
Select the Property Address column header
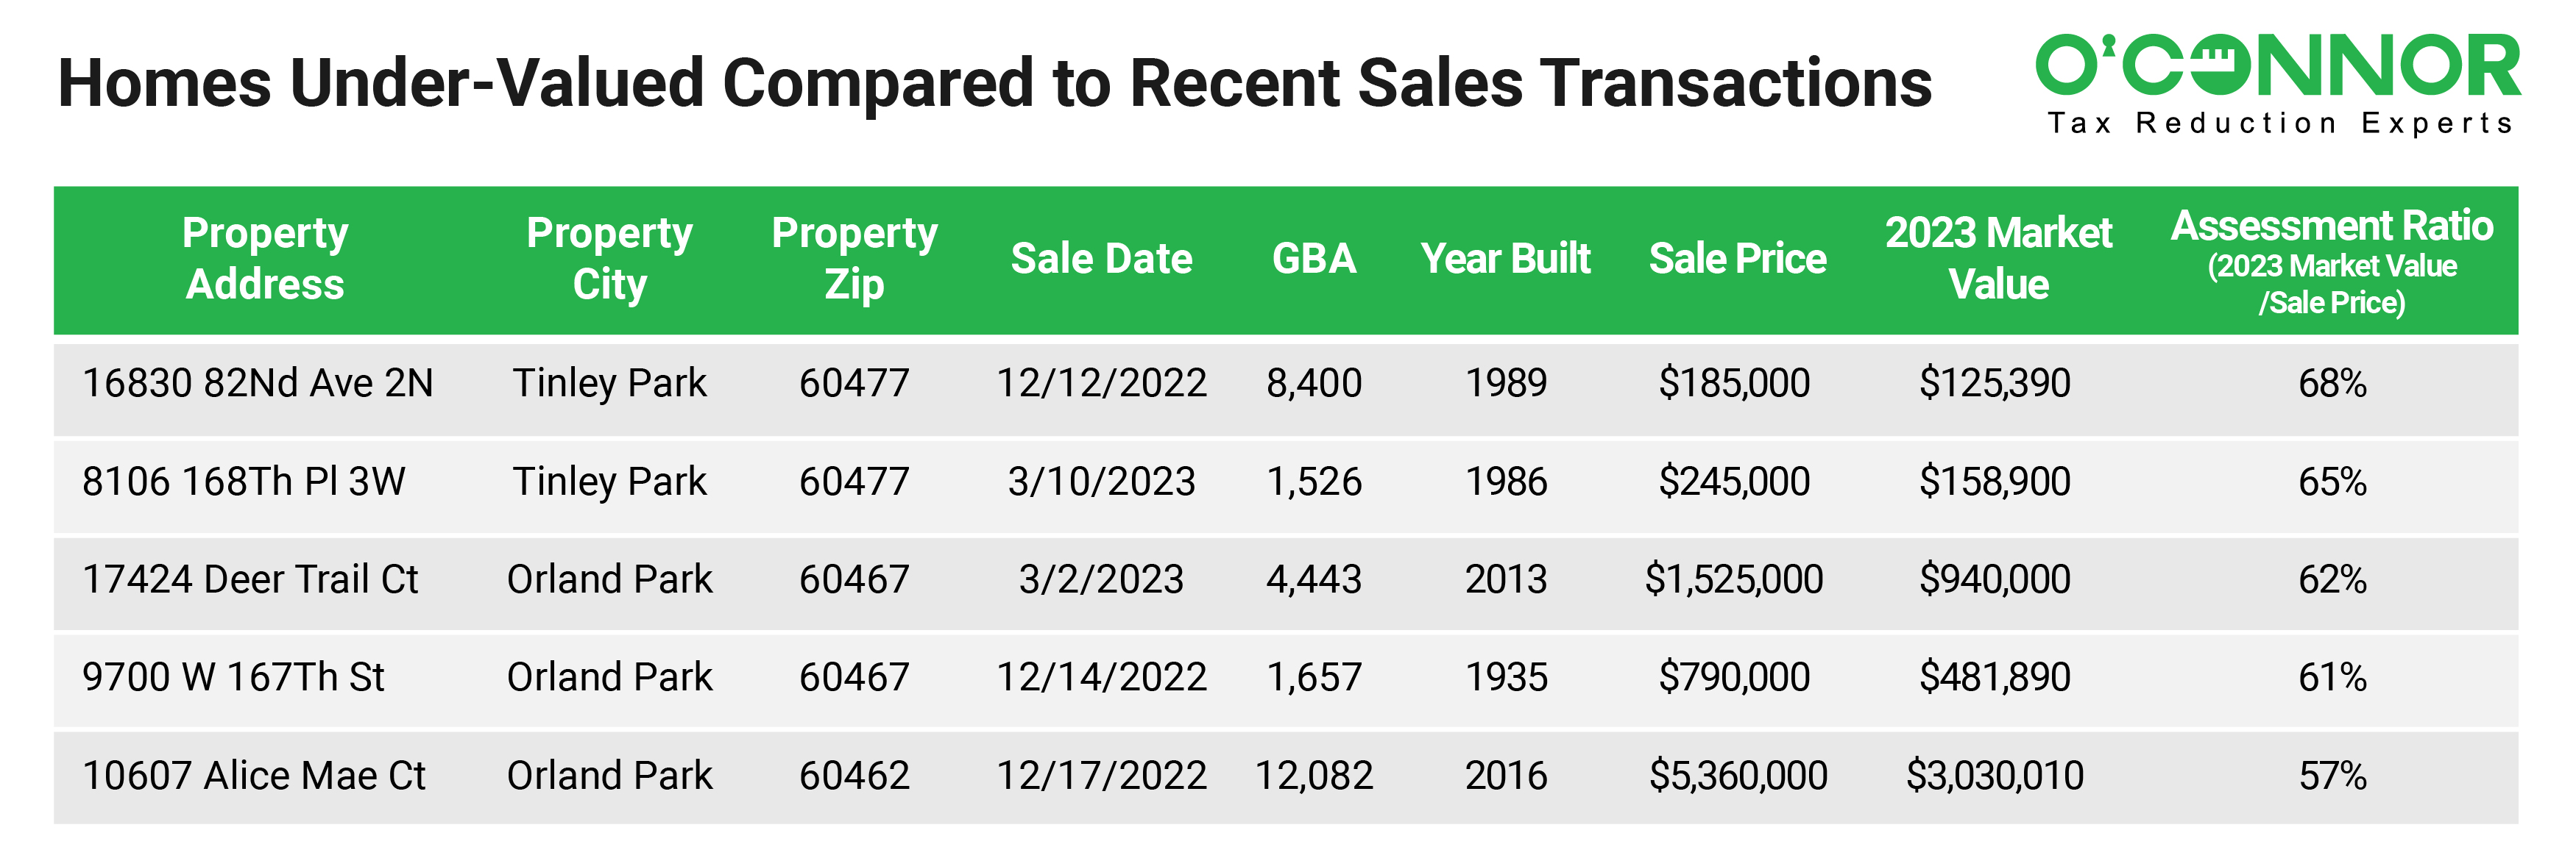point(265,259)
